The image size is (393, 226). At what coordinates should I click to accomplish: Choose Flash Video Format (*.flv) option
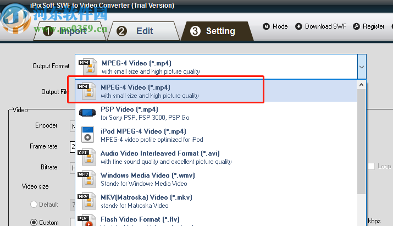[x=216, y=220]
